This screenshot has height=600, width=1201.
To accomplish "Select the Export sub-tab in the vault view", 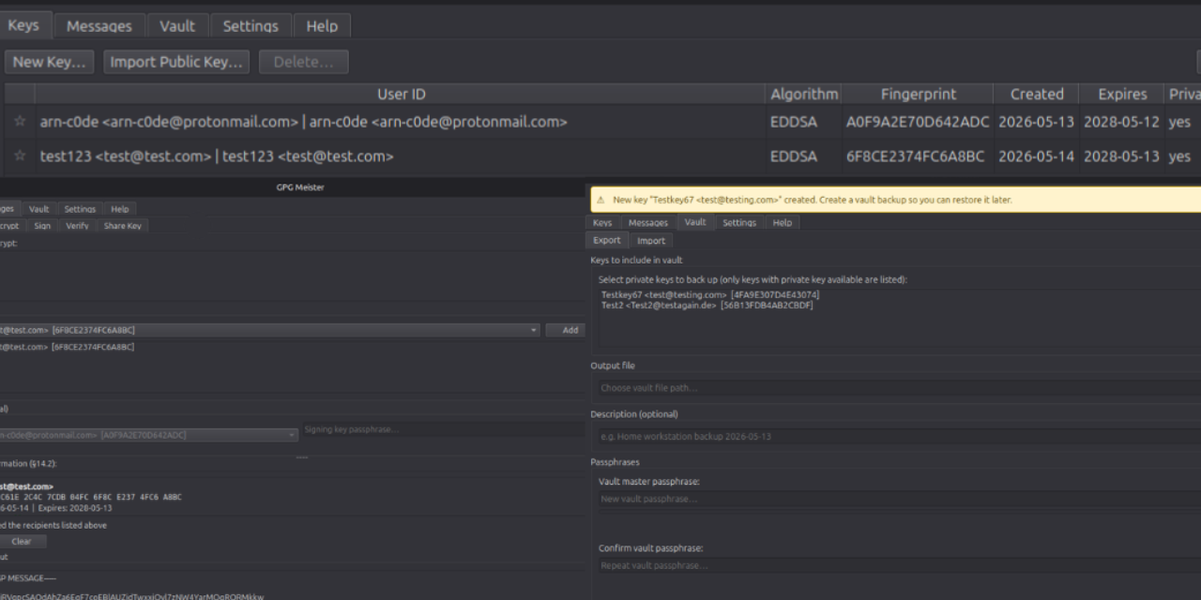I will coord(607,240).
